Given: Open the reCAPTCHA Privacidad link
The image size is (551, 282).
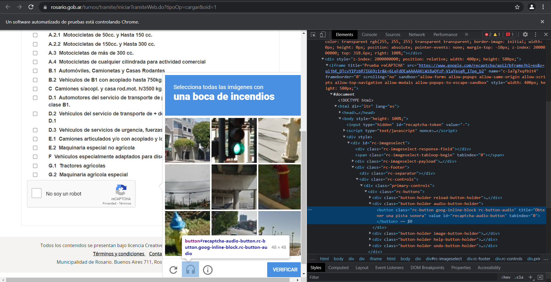Looking at the screenshot, I should click(x=109, y=204).
